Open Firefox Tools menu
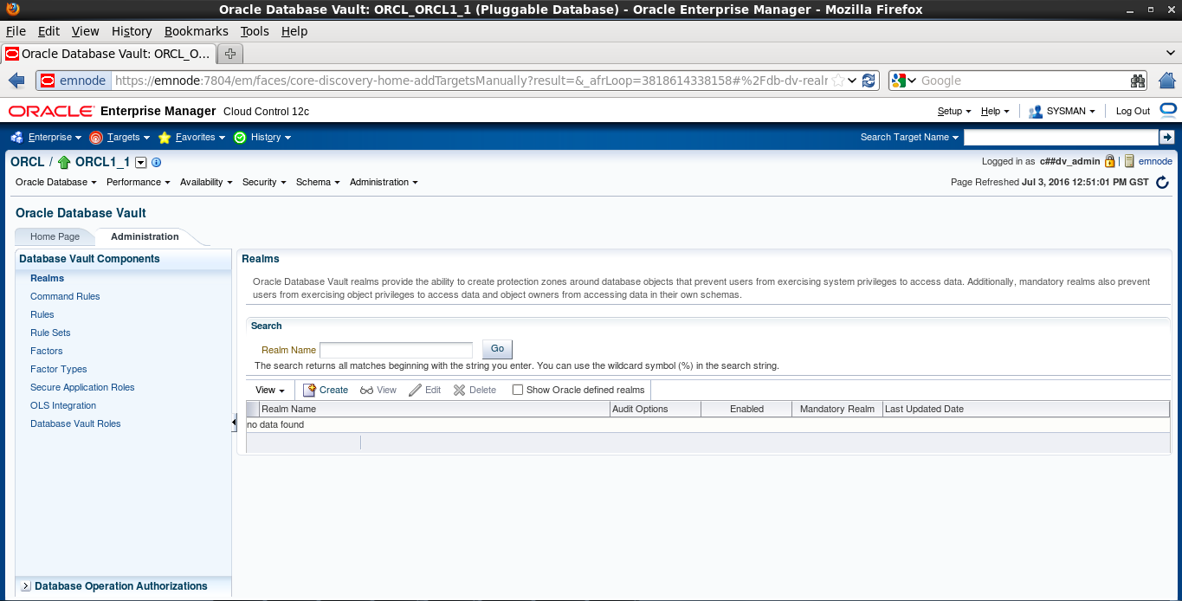This screenshot has width=1182, height=601. coord(255,31)
